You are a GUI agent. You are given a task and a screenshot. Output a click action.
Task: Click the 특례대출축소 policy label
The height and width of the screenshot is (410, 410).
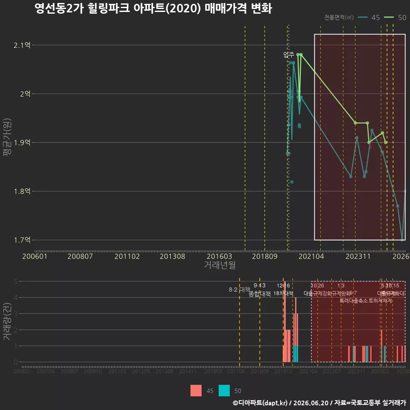[x=354, y=301]
